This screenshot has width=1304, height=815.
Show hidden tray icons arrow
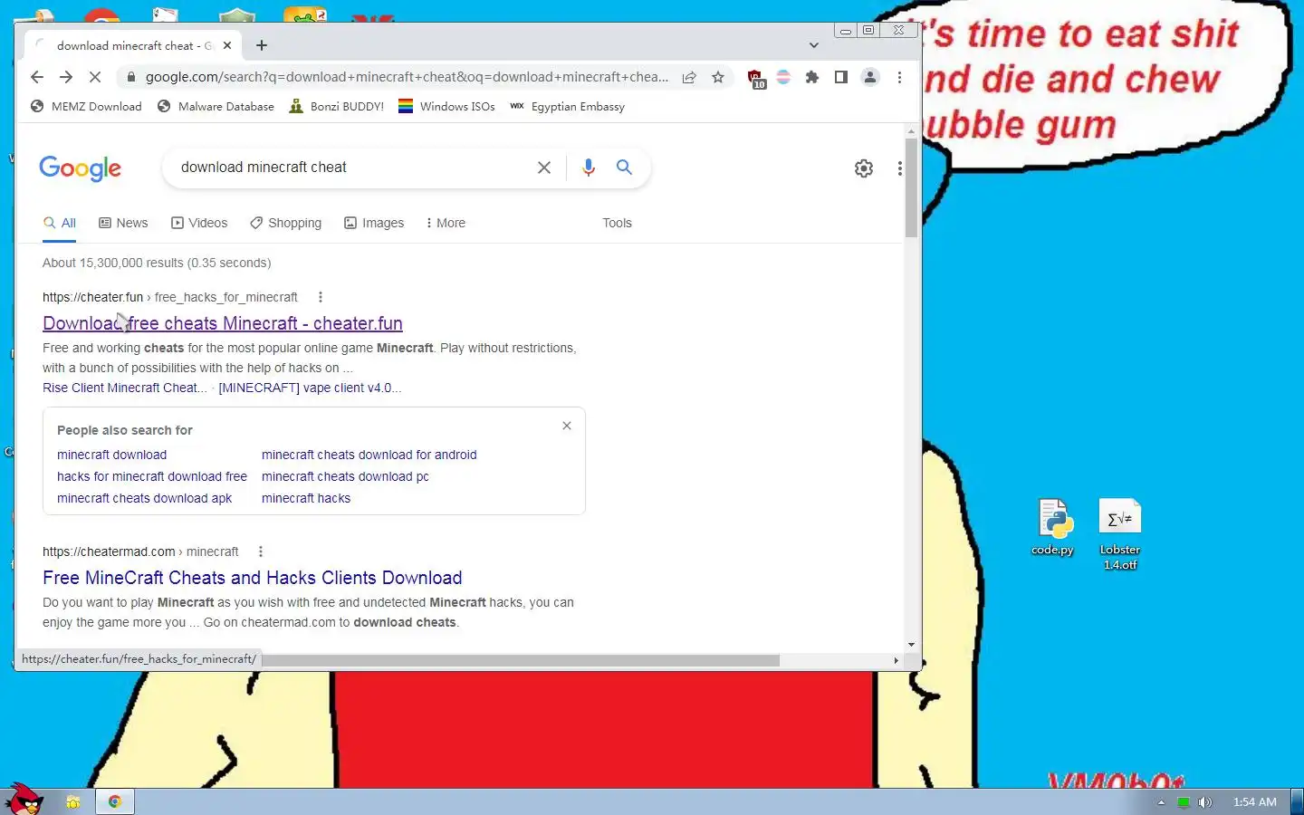point(1161,802)
